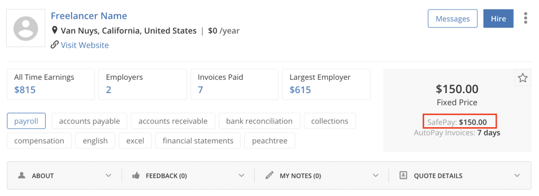
Task: Click the Quote Details document icon
Action: tap(403, 176)
